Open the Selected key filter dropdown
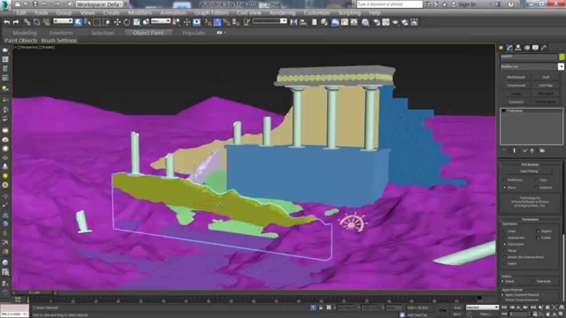This screenshot has width=566, height=318. pyautogui.click(x=482, y=307)
